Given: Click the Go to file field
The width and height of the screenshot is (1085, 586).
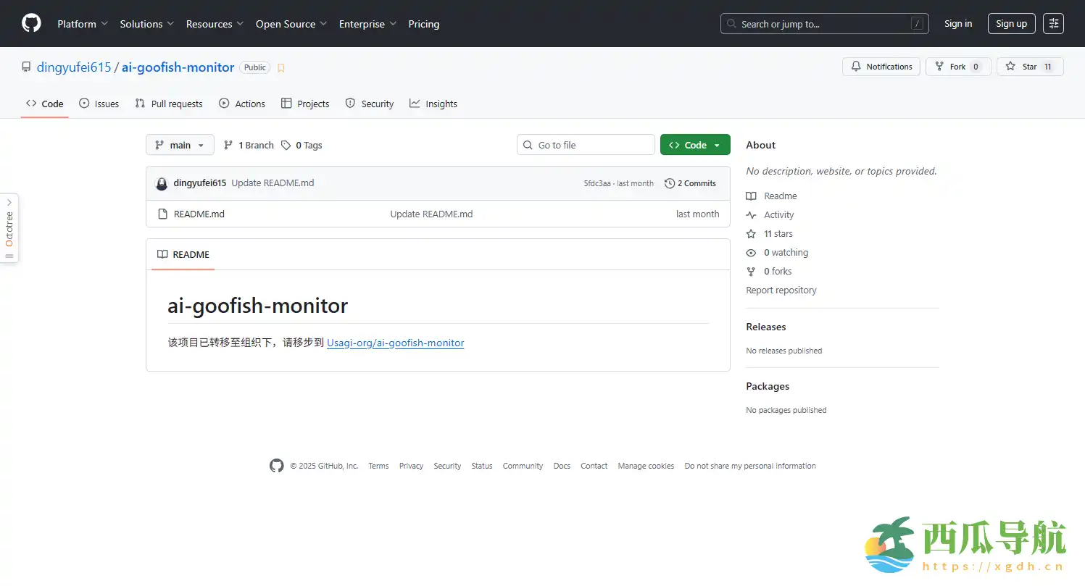Looking at the screenshot, I should click(586, 145).
